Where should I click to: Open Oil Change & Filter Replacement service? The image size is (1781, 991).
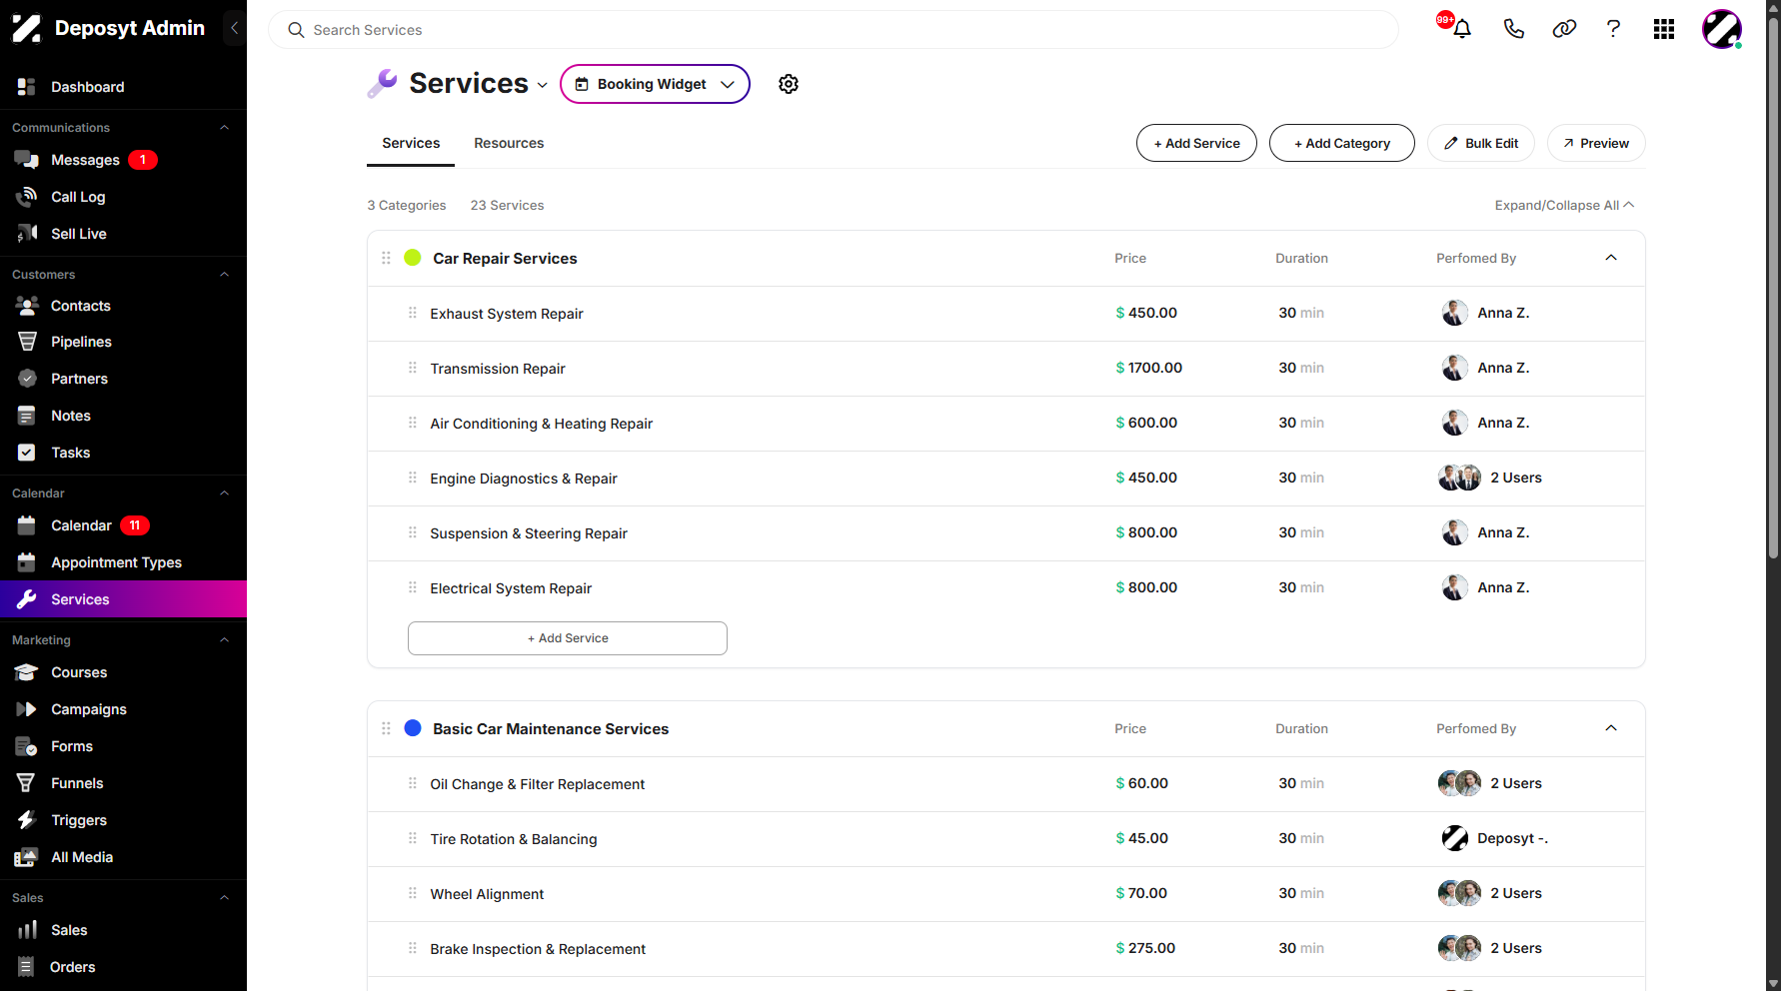point(537,784)
